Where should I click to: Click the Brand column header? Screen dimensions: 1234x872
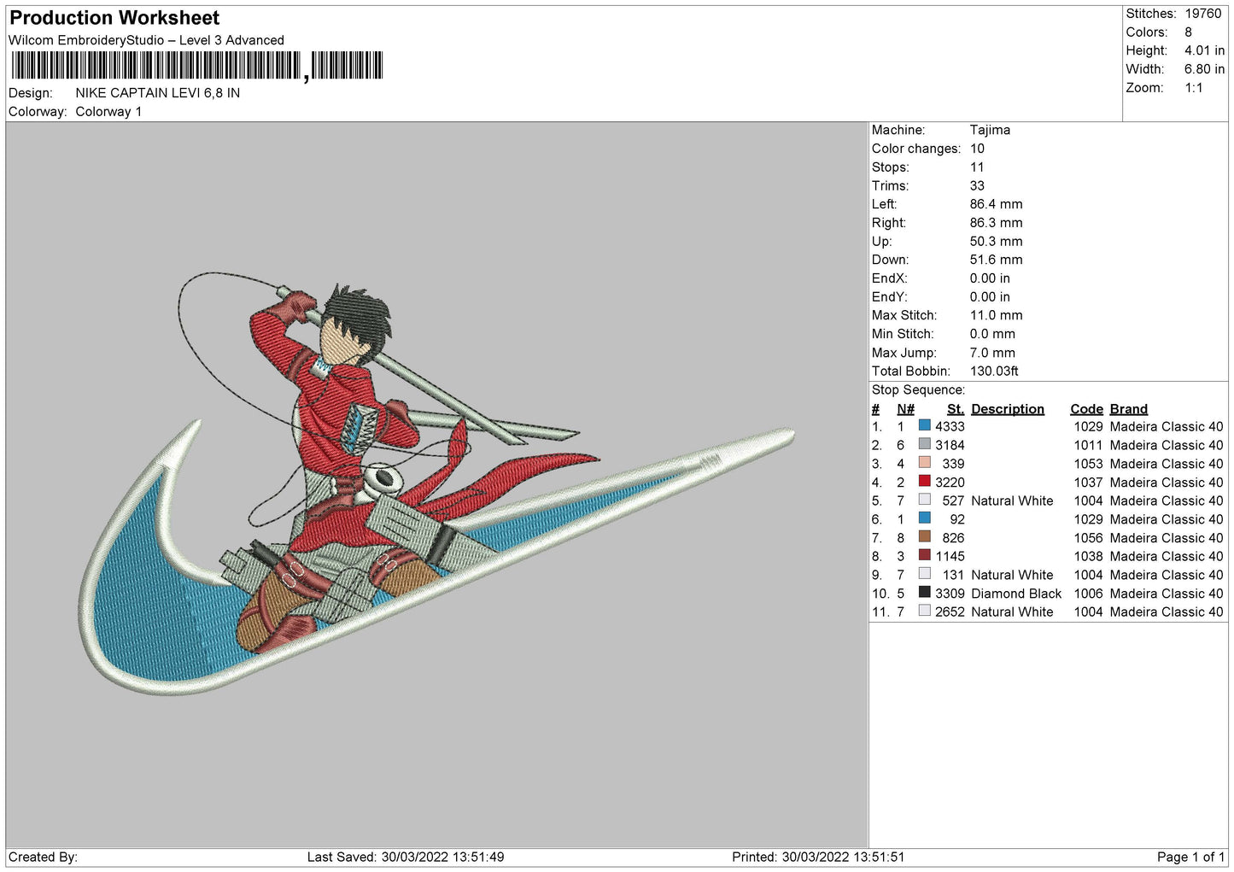1128,409
